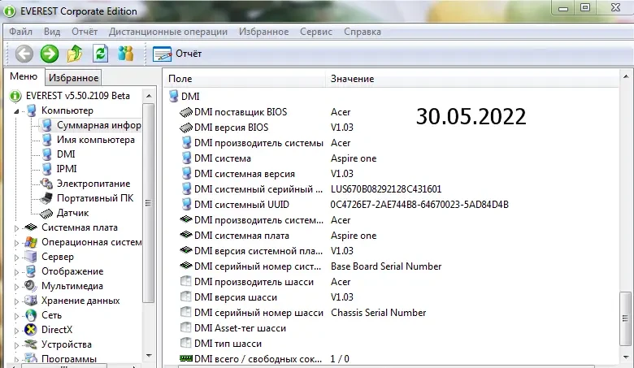Click icon beside DMI поставщик BIOS row
This screenshot has height=368, width=634.
186,112
